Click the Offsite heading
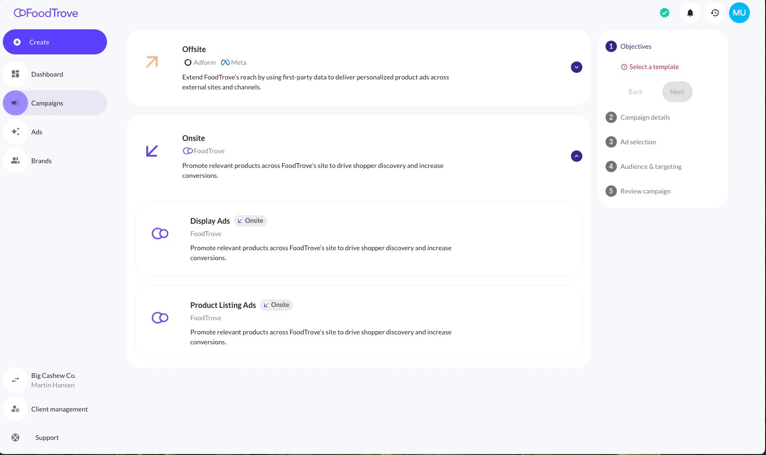The height and width of the screenshot is (455, 766). [x=194, y=49]
